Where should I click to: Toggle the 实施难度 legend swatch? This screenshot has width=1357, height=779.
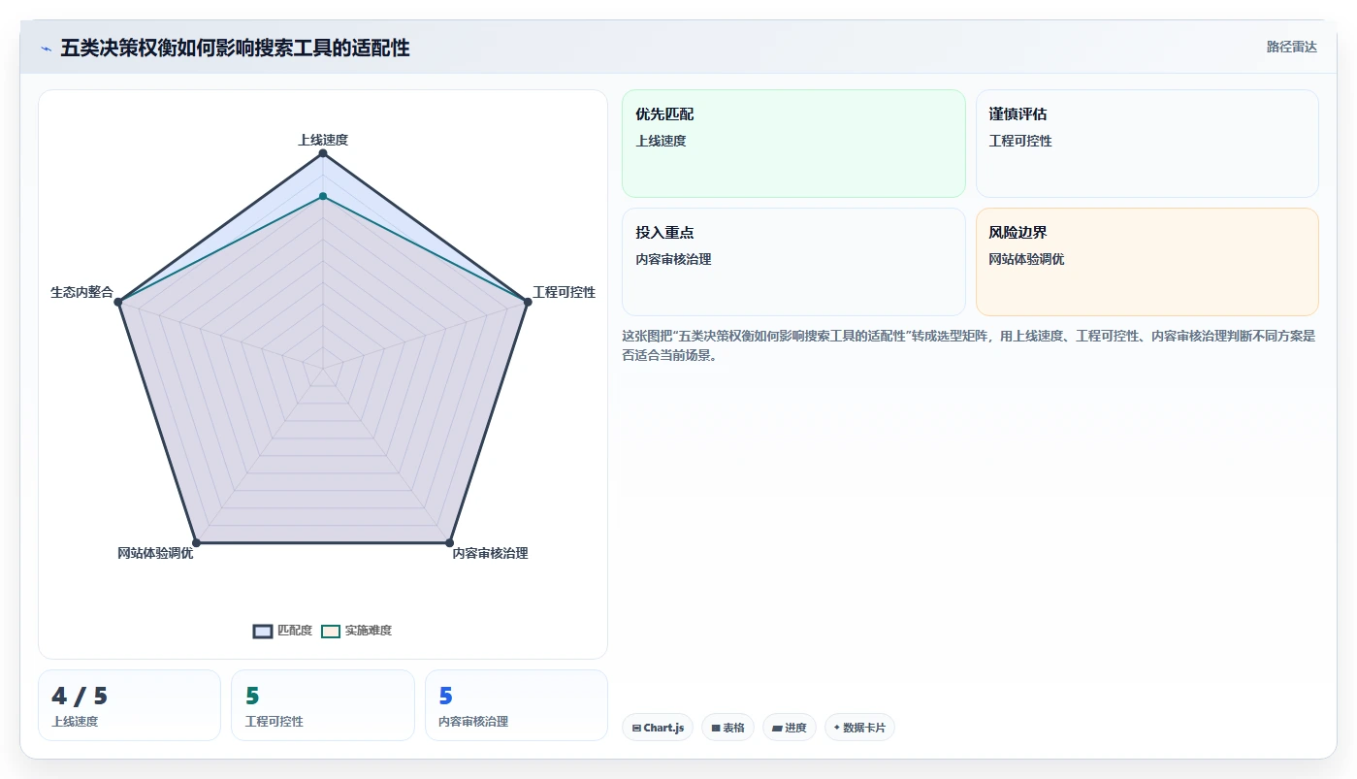tap(331, 631)
